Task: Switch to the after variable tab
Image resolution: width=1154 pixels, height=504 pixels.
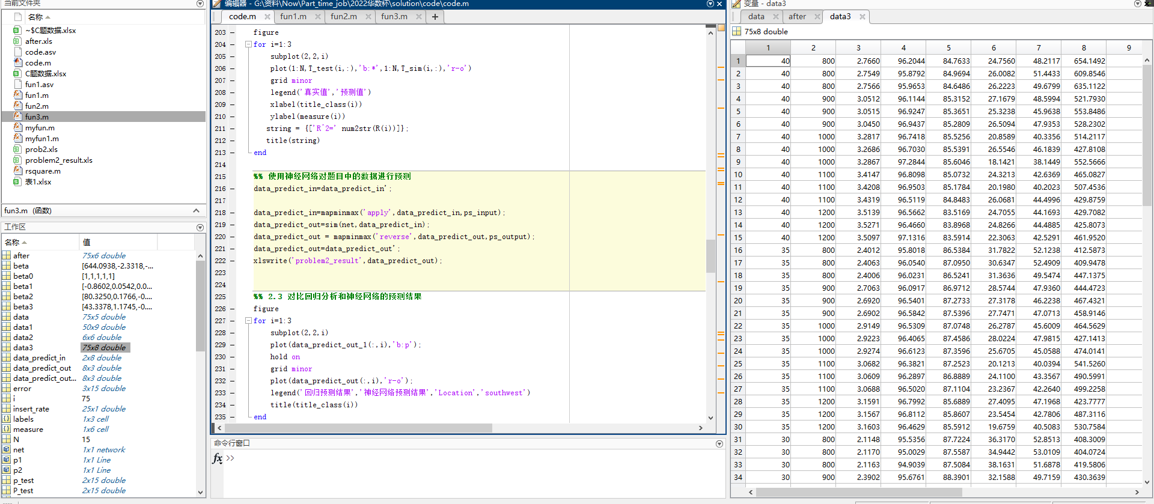Action: pyautogui.click(x=798, y=16)
